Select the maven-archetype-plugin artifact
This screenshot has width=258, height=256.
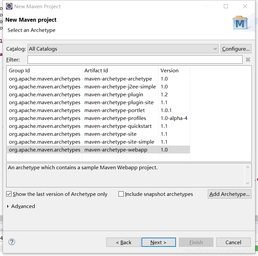[114, 95]
